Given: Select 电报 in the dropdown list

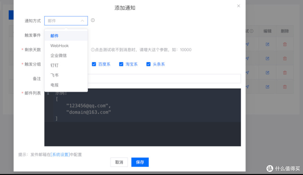Looking at the screenshot, I should click(66, 85).
